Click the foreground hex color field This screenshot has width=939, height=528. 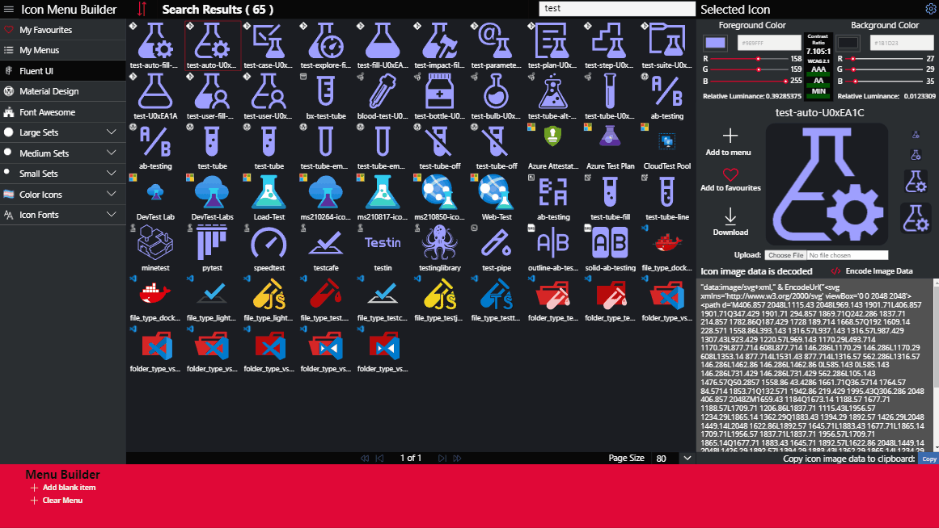769,43
